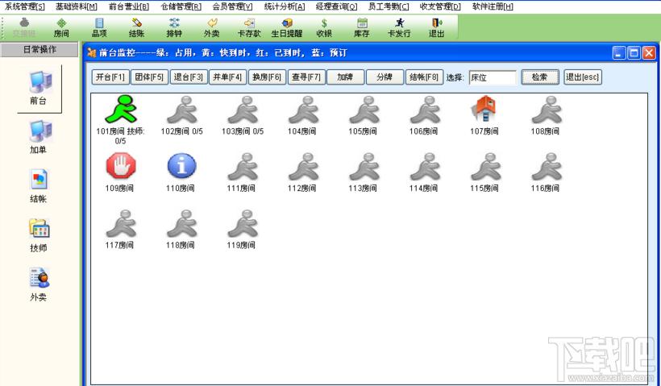Click the 库存 toolbar icon

pyautogui.click(x=362, y=28)
